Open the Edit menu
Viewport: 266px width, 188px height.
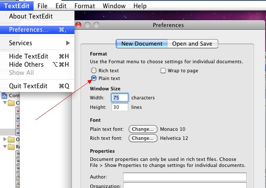coord(61,6)
